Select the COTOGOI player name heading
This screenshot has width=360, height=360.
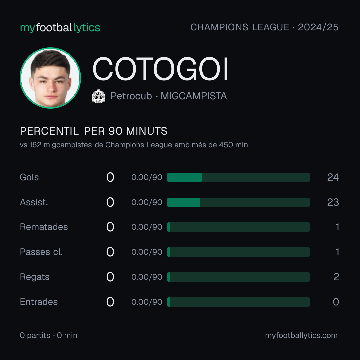point(160,69)
